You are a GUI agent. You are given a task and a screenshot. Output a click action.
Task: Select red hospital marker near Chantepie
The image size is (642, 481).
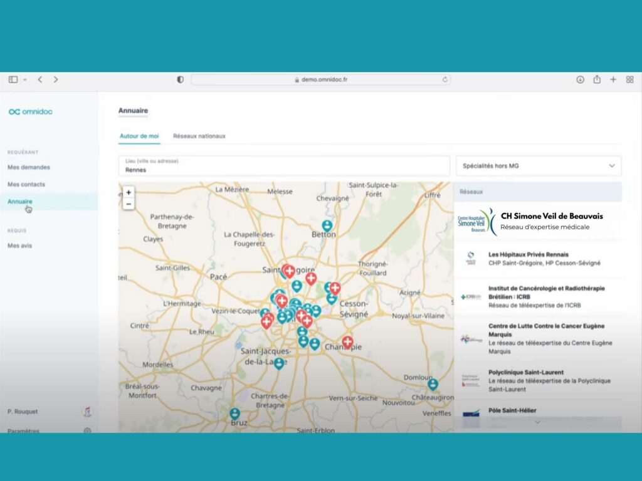tap(347, 342)
